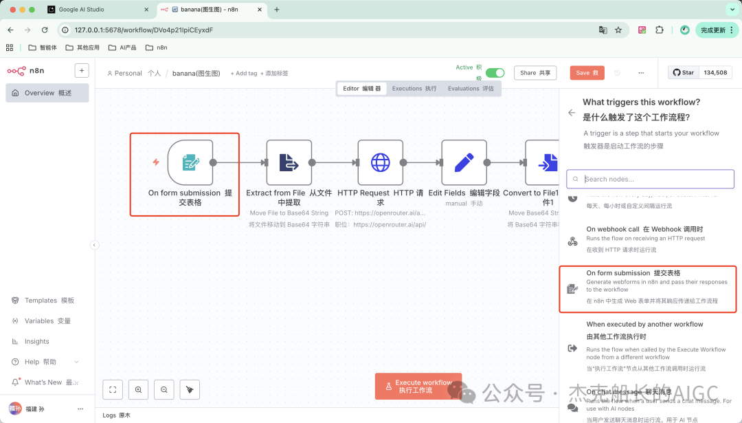This screenshot has width=742, height=423.
Task: Open browser extensions puzzle icon
Action: [x=659, y=30]
